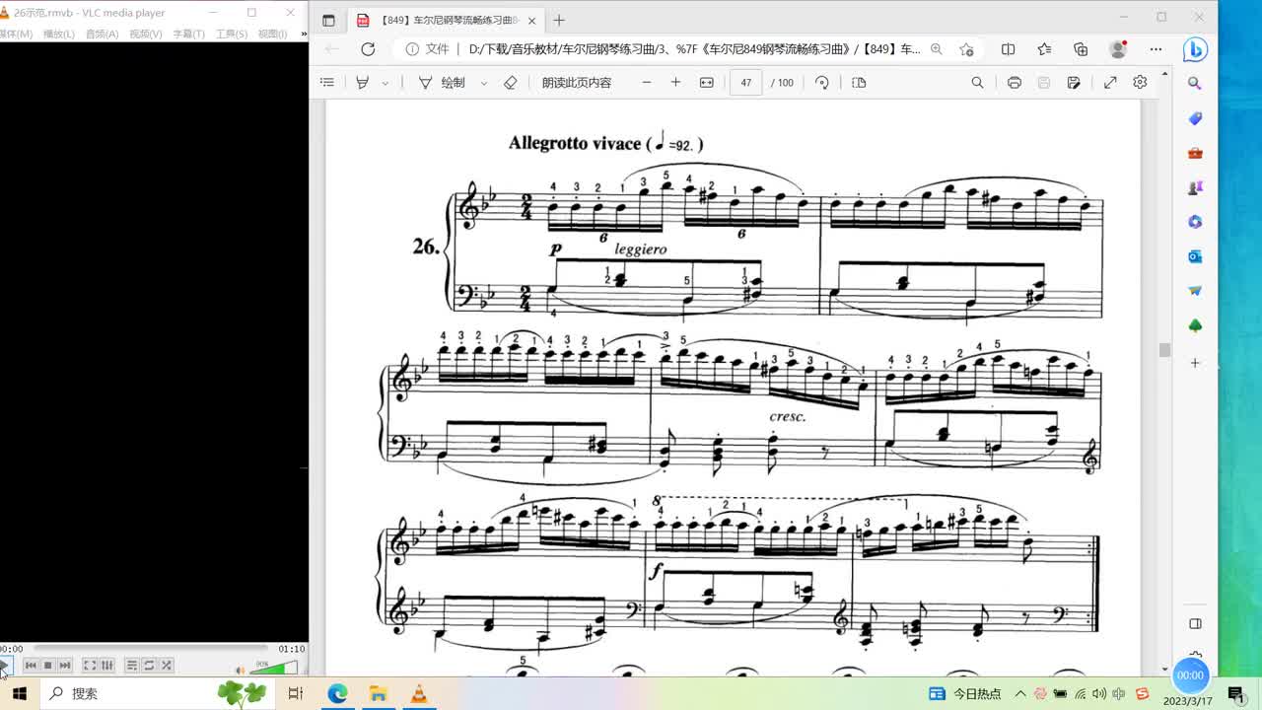
Task: Skip to previous track in VLC
Action: [31, 666]
